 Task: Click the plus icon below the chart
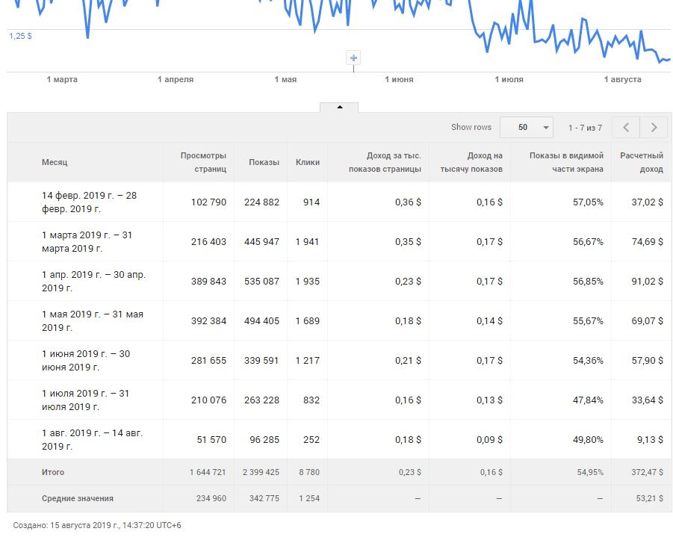(x=353, y=58)
